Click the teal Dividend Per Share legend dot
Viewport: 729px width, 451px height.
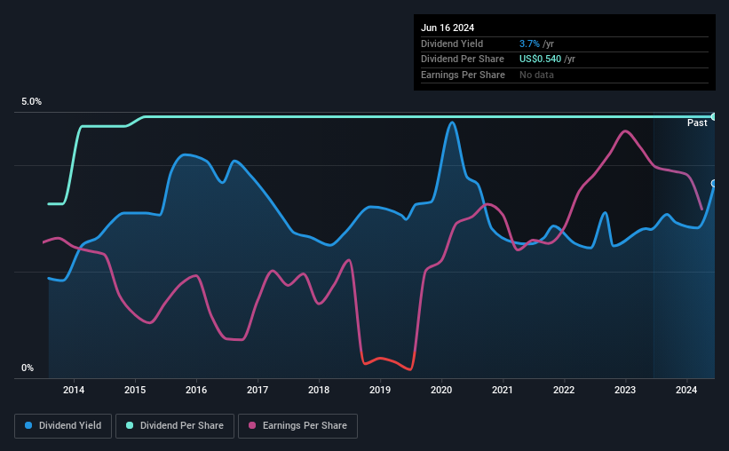[130, 425]
